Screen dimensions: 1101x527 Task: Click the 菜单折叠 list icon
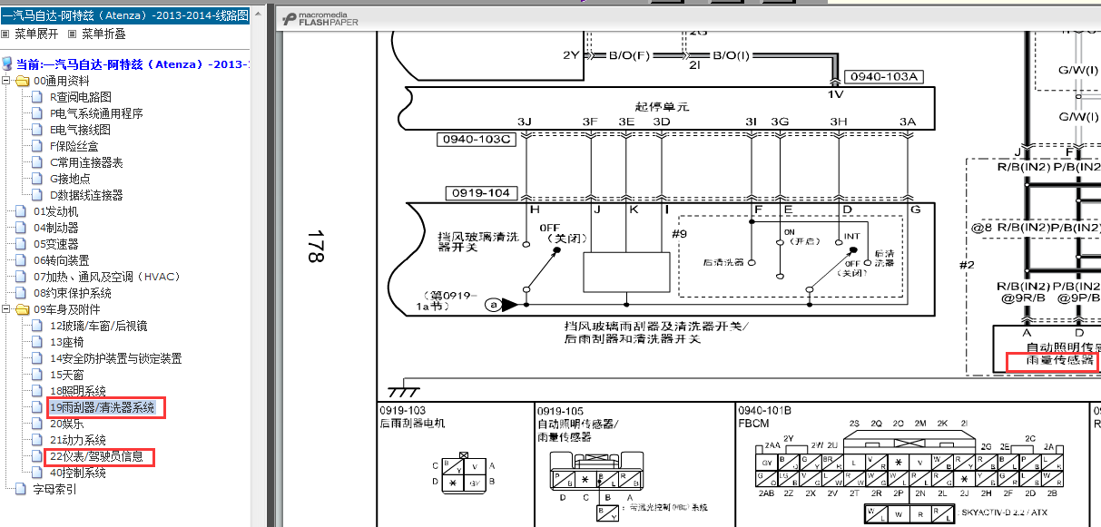[x=73, y=34]
